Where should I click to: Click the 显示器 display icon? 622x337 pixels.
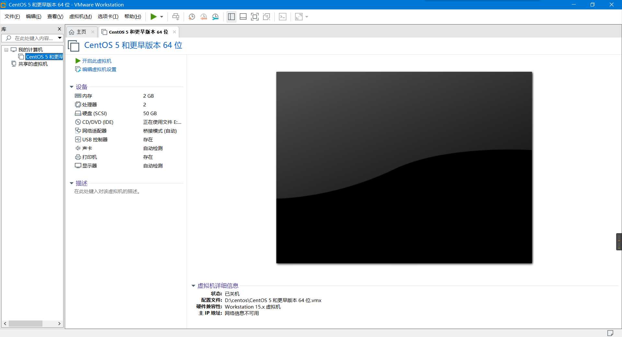tap(78, 166)
